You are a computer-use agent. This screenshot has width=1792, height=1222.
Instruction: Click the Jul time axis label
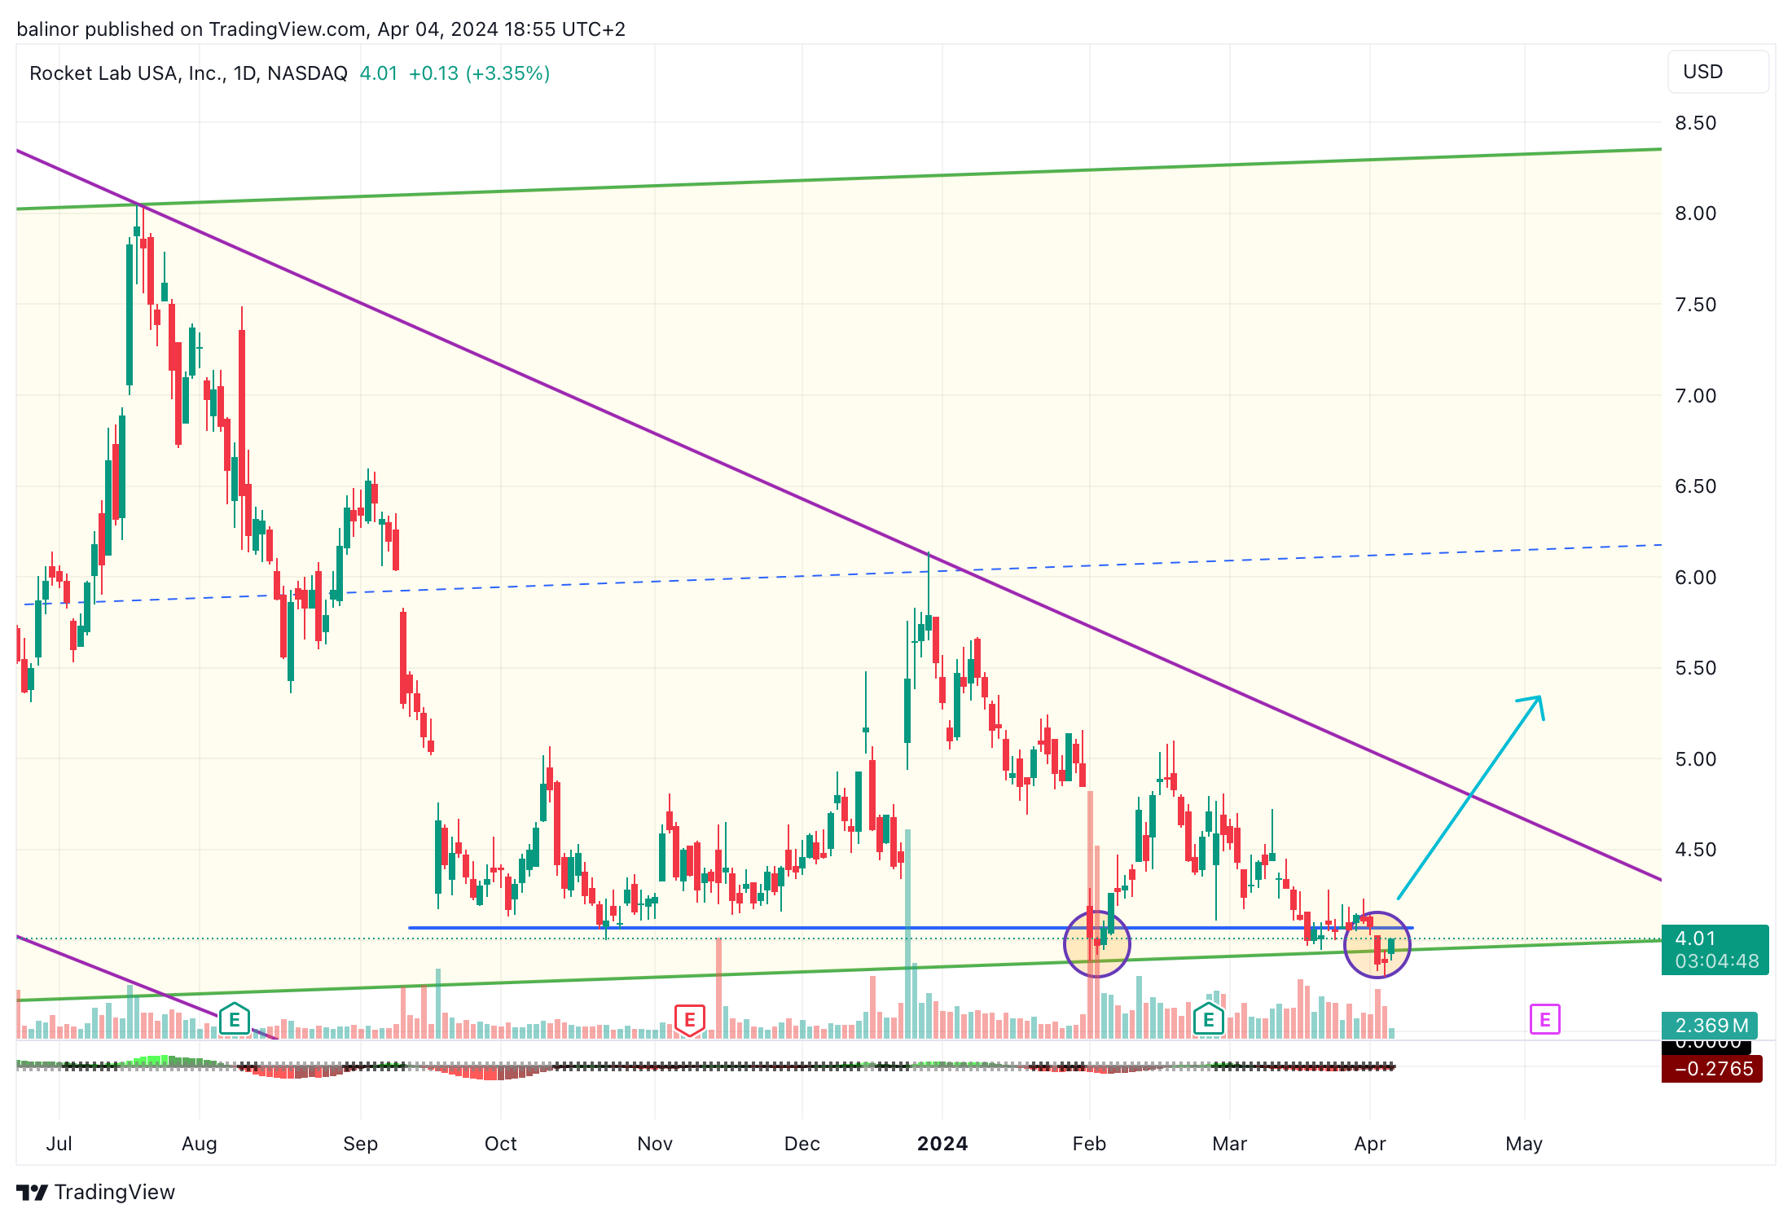(x=59, y=1144)
